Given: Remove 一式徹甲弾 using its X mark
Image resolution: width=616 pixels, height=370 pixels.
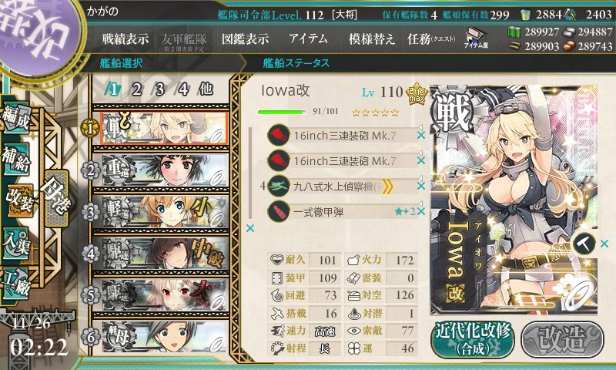Looking at the screenshot, I should pos(421,211).
